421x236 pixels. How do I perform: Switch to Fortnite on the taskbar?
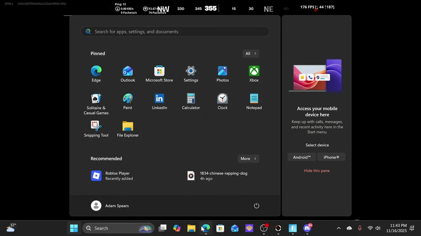coord(293,228)
